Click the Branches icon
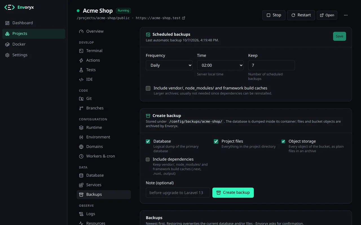The width and height of the screenshot is (361, 225). coord(81,108)
